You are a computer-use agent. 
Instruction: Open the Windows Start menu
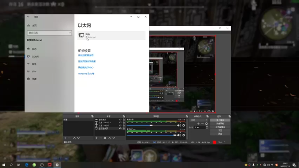pyautogui.click(x=4, y=165)
